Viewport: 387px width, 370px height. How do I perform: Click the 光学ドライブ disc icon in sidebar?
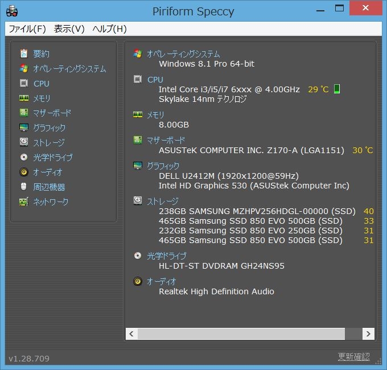coord(24,157)
